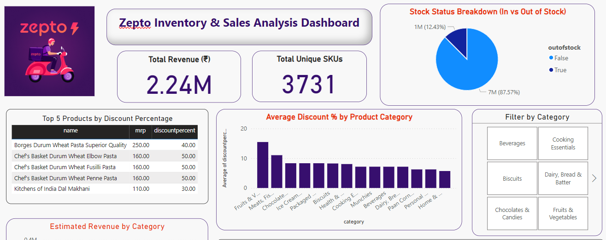The width and height of the screenshot is (606, 240).
Task: Click the Paan Corn... bar in chart
Action: (417, 179)
